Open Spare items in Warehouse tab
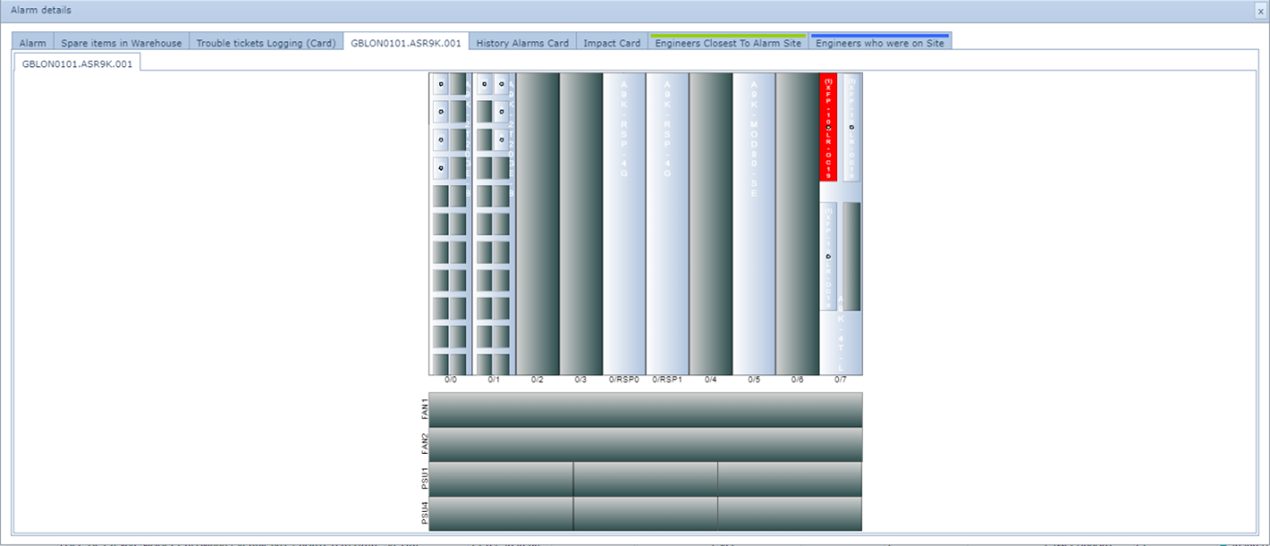1270x546 pixels. [121, 43]
